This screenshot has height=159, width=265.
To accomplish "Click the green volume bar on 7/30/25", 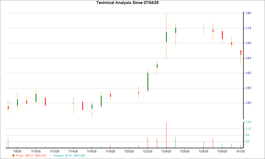I will 222,146.
